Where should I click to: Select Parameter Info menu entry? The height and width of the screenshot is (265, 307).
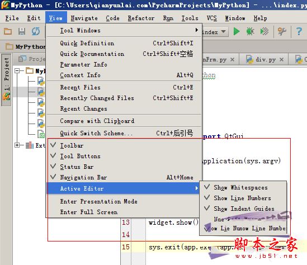(x=124, y=64)
